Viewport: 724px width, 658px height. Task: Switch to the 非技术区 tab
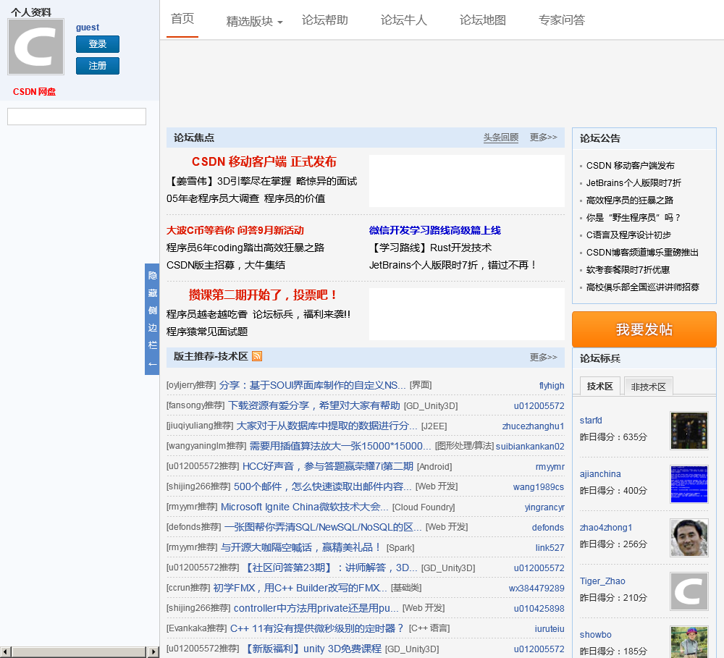pyautogui.click(x=648, y=387)
